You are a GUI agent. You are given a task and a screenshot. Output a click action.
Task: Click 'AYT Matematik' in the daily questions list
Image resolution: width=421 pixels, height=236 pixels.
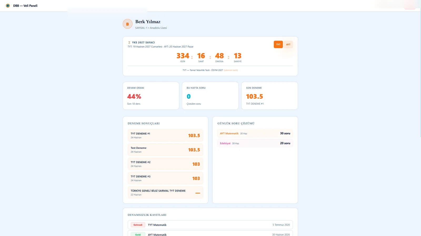229,134
